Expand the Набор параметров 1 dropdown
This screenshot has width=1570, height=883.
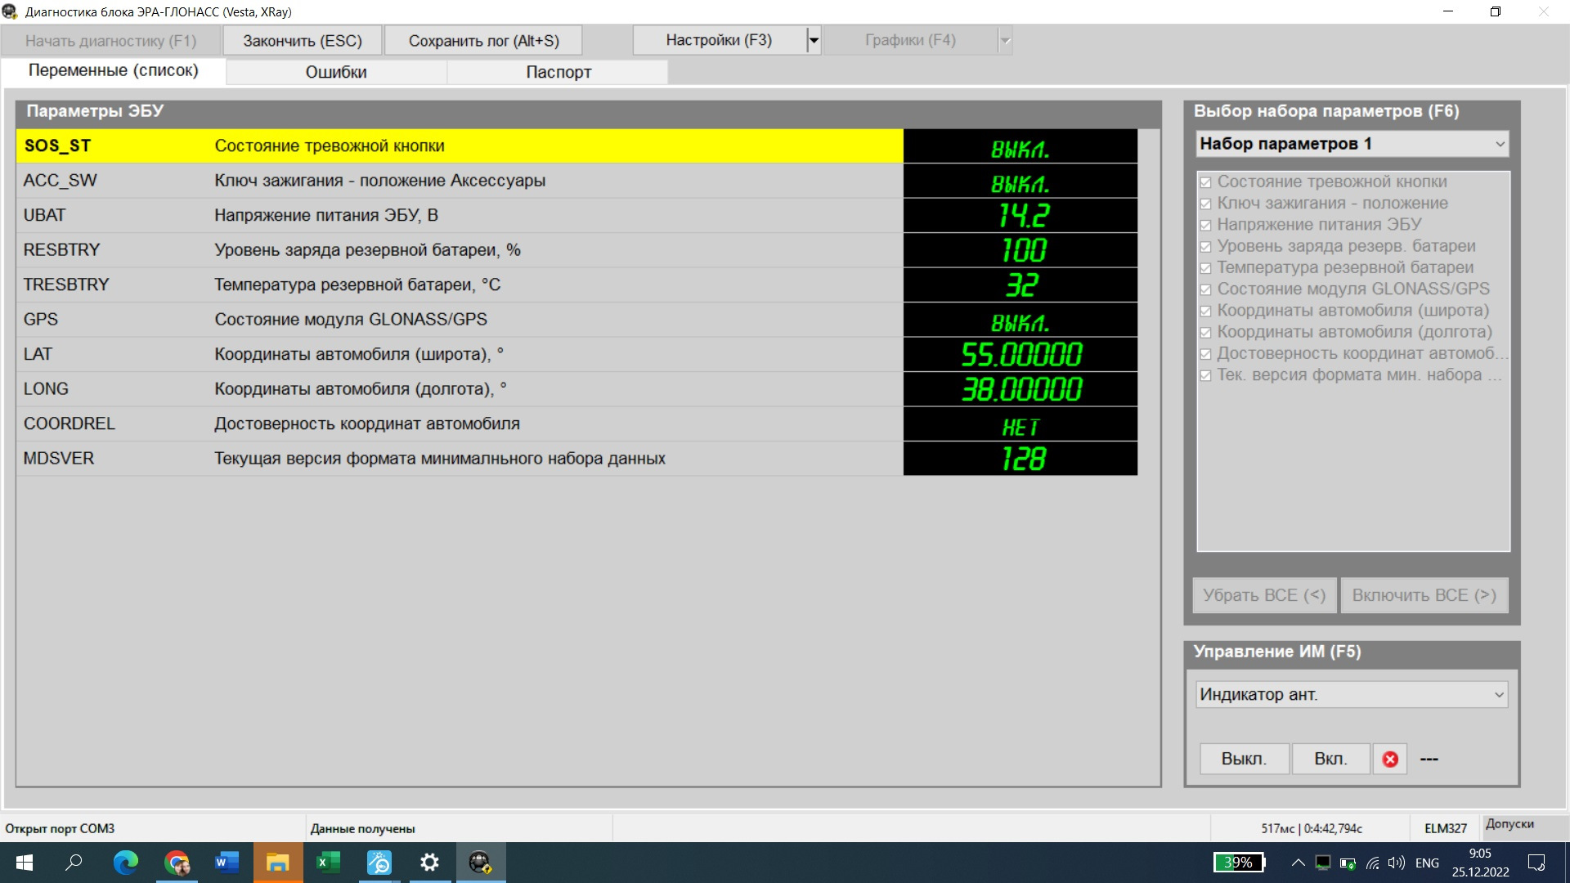coord(1500,144)
